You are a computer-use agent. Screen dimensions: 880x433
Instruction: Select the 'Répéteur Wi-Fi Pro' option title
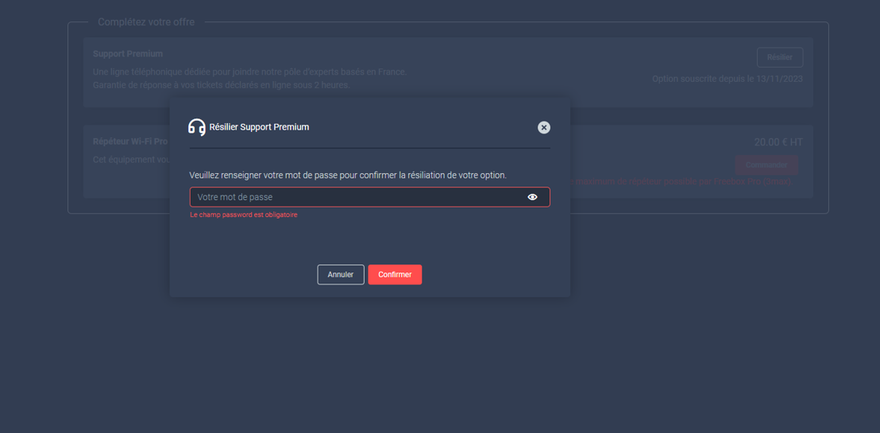coord(130,141)
